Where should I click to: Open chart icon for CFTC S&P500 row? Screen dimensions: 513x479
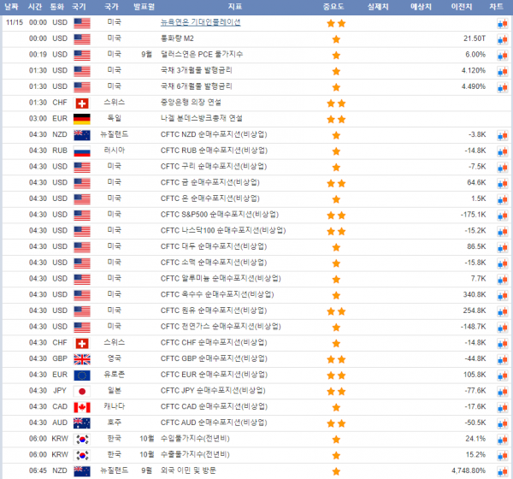502,214
